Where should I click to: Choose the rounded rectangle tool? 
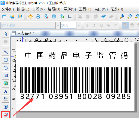[6, 60]
